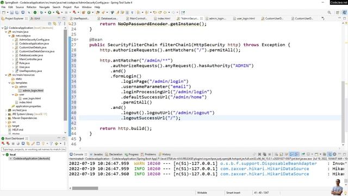Toggle Word Wrap in Console toolbar
Image resolution: width=348 pixels, height=196 pixels.
point(287,154)
